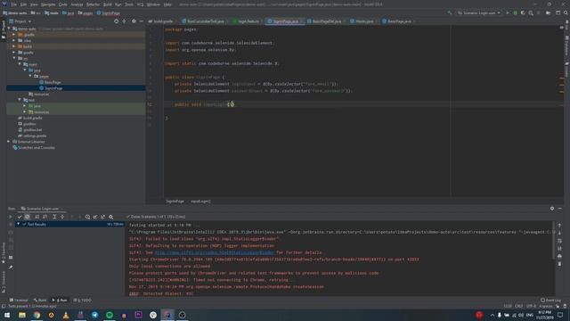Open Run panel settings gear

coord(552,208)
